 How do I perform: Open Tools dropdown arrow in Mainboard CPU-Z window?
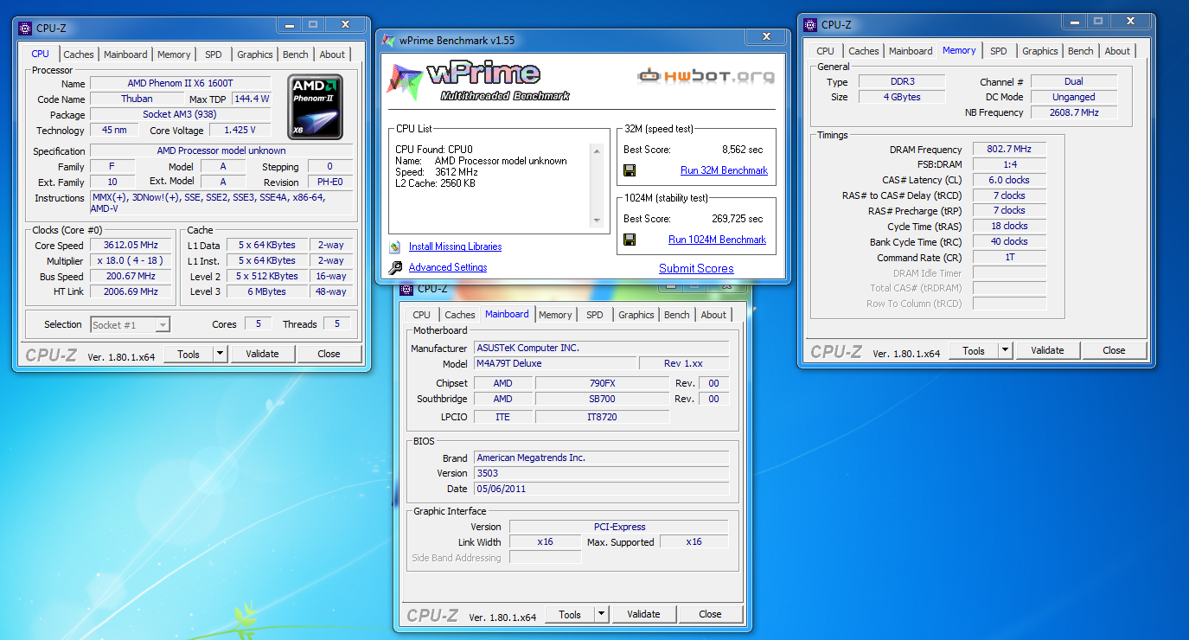coord(601,614)
